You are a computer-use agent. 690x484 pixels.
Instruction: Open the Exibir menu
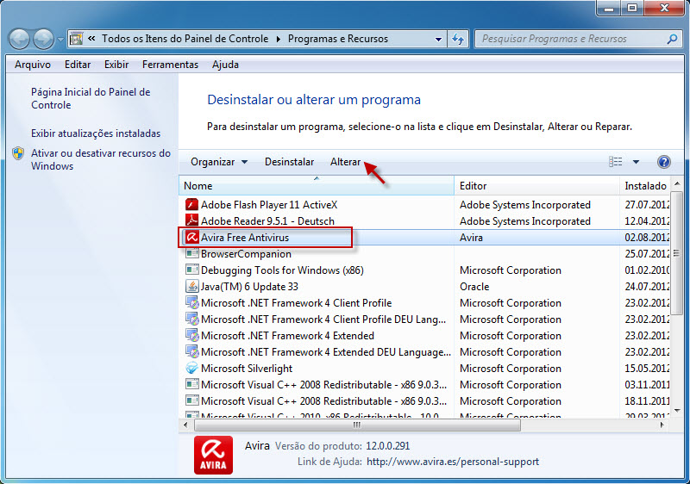[x=116, y=65]
